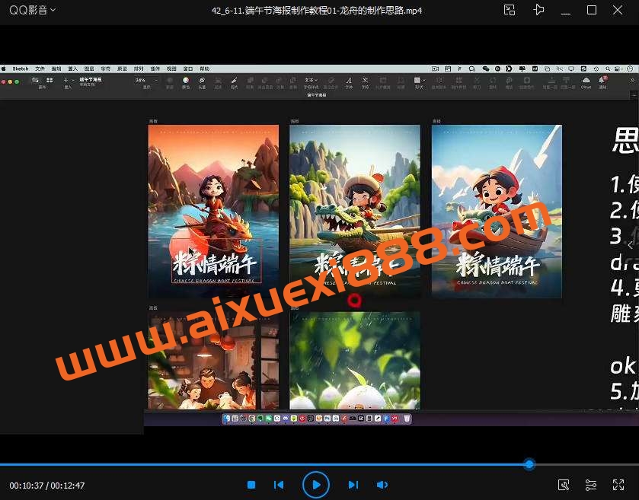Open the zoom 34% dropdown in Sketch toolbar
This screenshot has width=639, height=500.
[x=143, y=80]
